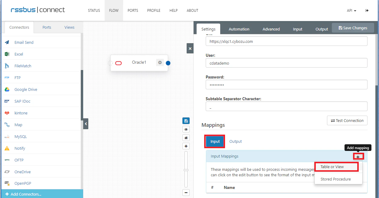Click the Oracle1 node label

click(139, 62)
